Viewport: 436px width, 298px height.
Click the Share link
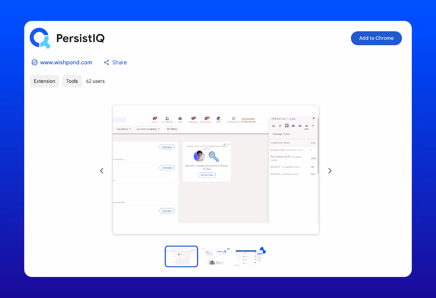coord(119,62)
